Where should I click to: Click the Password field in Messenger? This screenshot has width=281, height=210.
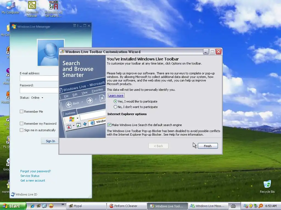click(39, 90)
